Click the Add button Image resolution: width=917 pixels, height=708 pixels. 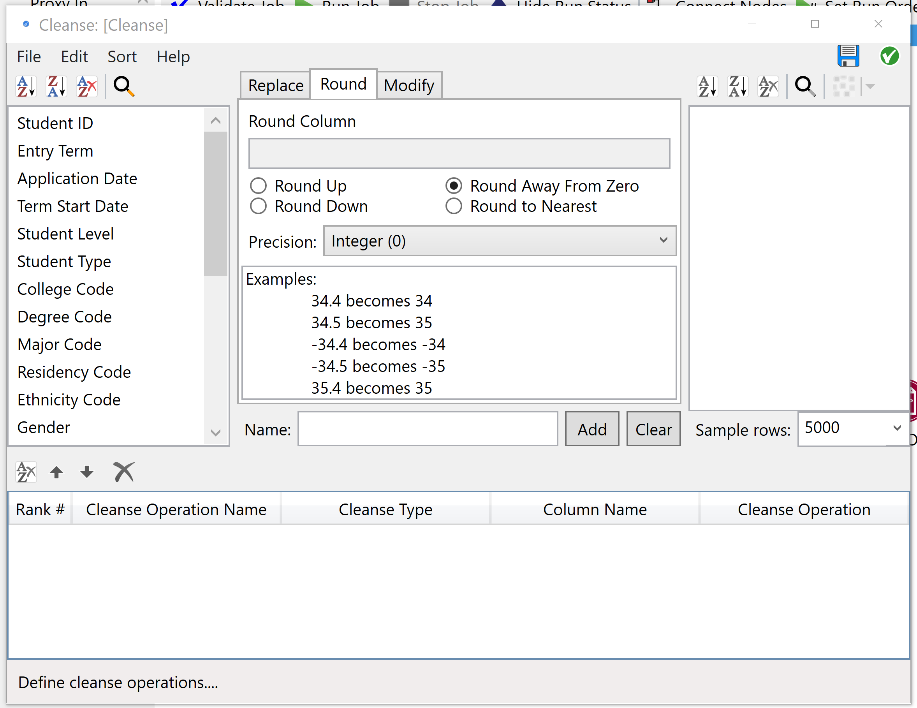coord(591,429)
